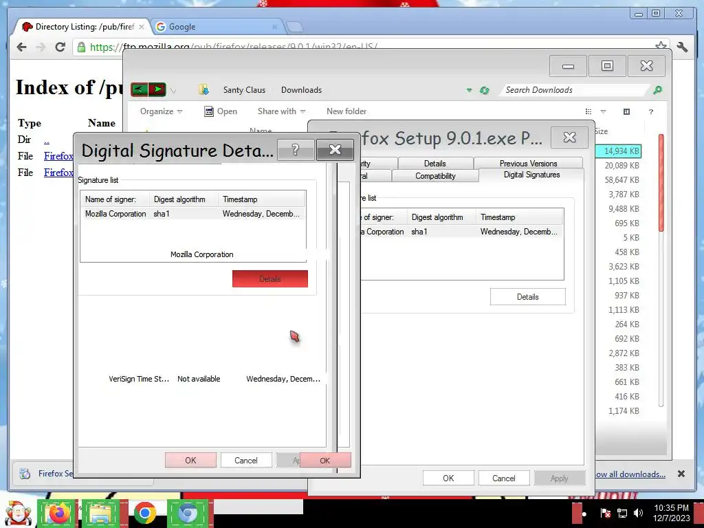Click New folder in the toolbar
704x528 pixels.
click(x=346, y=111)
